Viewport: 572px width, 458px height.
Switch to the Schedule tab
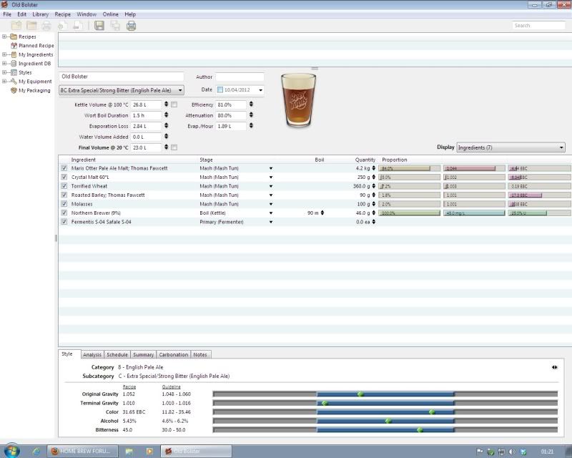tap(117, 355)
